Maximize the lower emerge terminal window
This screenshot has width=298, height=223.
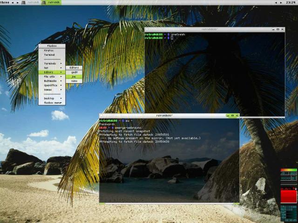(232, 116)
